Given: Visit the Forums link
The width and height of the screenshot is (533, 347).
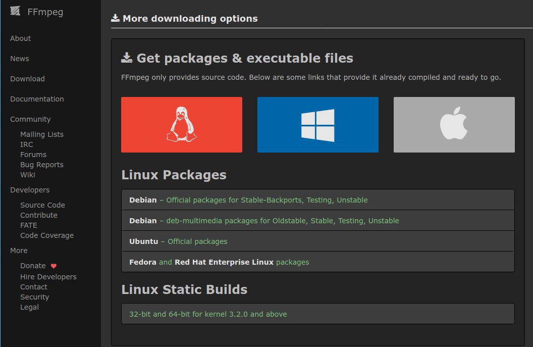Looking at the screenshot, I should click(33, 155).
